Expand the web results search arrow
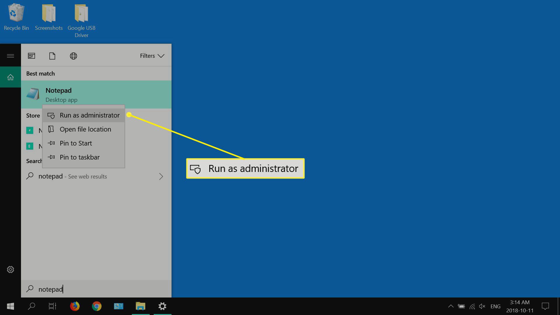 [x=161, y=176]
